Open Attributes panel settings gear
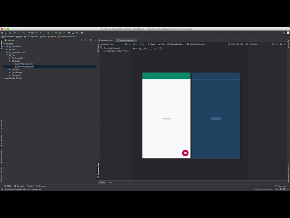This screenshot has width=290, height=218. tap(281, 45)
